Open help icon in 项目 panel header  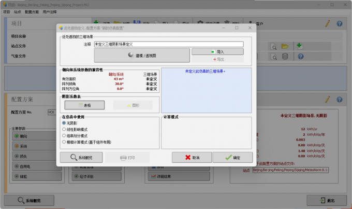tap(340, 23)
